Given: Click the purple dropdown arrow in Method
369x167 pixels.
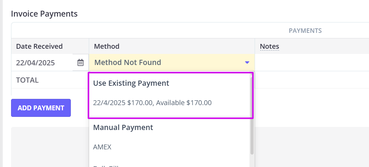Looking at the screenshot, I should [x=247, y=63].
